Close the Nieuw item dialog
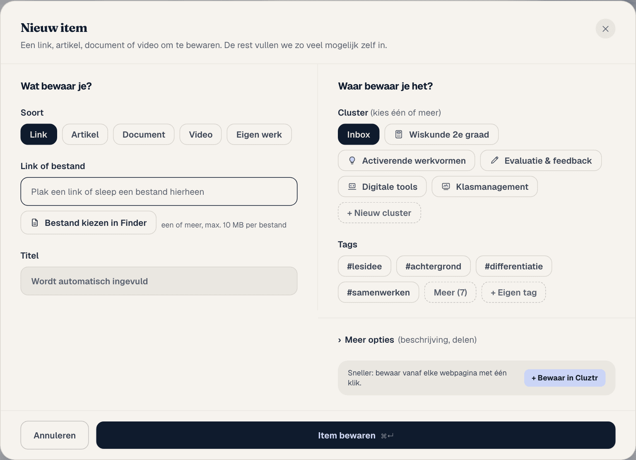Screen dimensions: 636x460 click(605, 29)
